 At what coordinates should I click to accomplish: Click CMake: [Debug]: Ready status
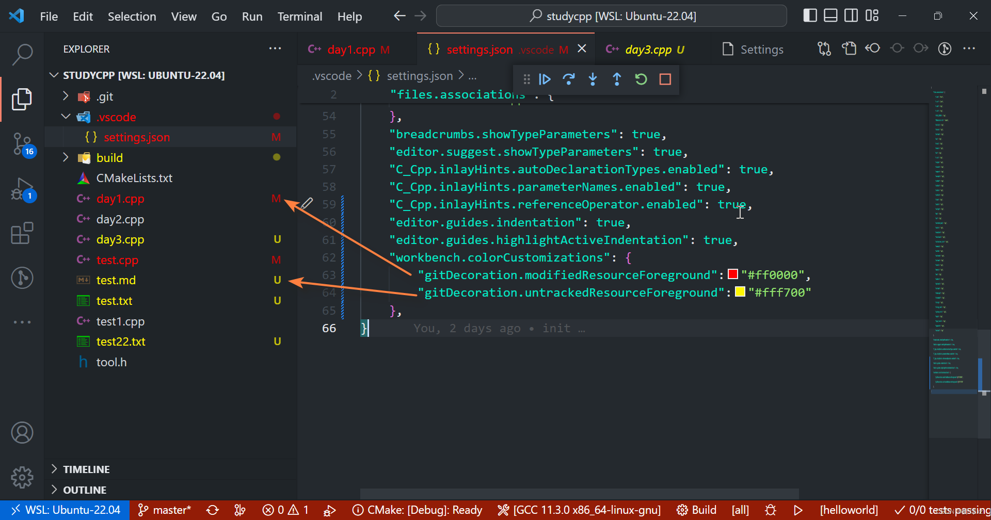pyautogui.click(x=417, y=510)
